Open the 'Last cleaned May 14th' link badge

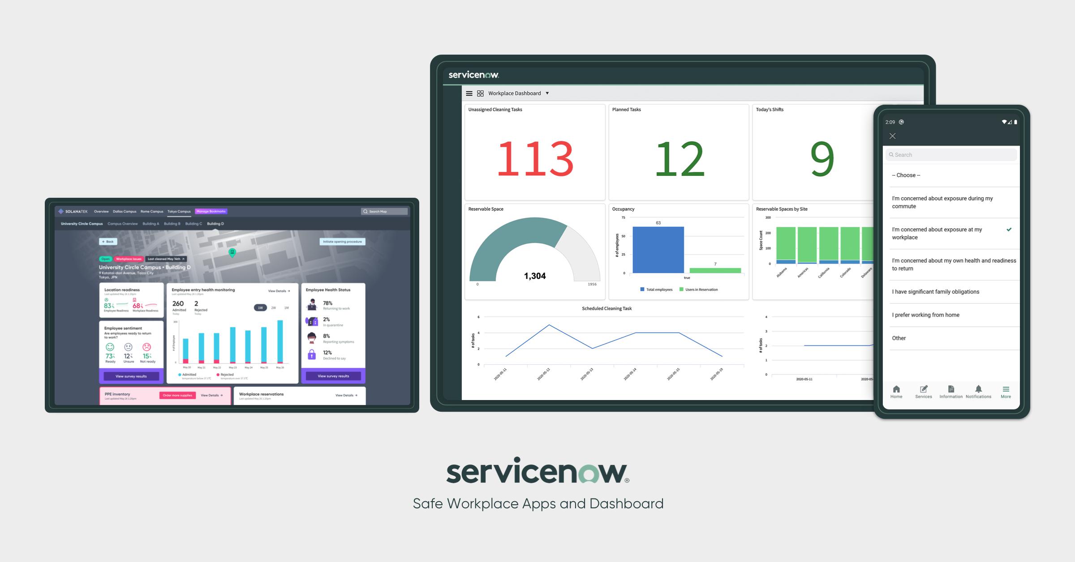(x=166, y=258)
